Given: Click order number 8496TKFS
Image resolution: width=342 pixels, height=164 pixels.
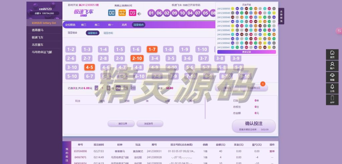Looking at the screenshot, I should pos(80,157).
